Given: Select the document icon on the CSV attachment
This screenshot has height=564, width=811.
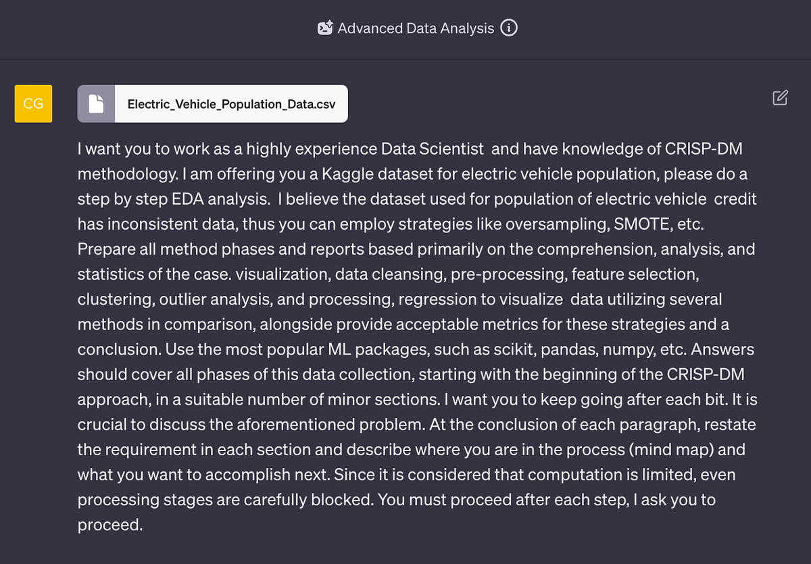Looking at the screenshot, I should (x=96, y=103).
